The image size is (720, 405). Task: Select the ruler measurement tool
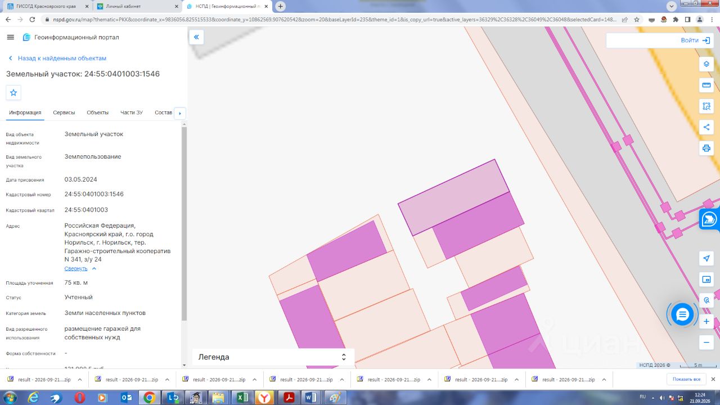pos(706,85)
